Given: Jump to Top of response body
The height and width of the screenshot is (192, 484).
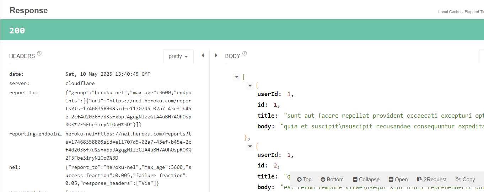Looking at the screenshot, I should (304, 180).
